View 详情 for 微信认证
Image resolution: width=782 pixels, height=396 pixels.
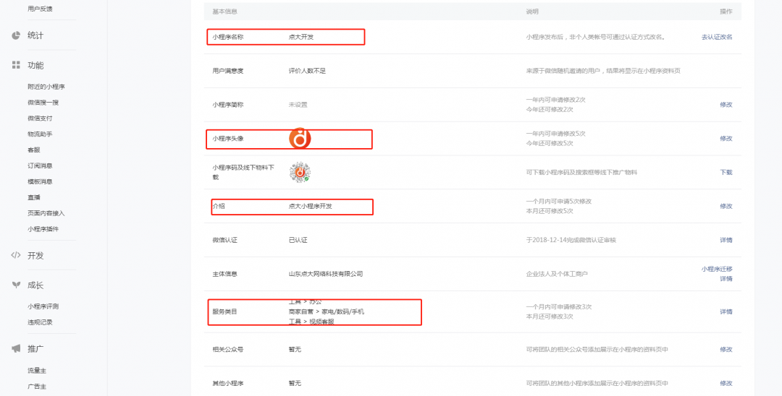726,240
